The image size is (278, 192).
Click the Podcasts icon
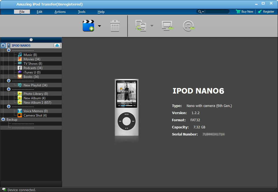coord(20,68)
